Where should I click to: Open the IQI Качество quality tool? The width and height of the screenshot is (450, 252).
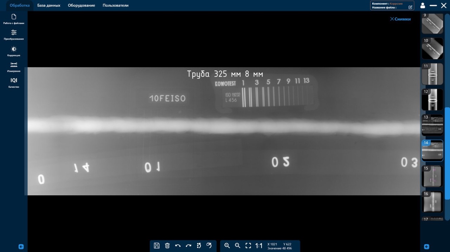[x=14, y=83]
